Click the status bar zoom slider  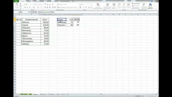pyautogui.click(x=151, y=96)
